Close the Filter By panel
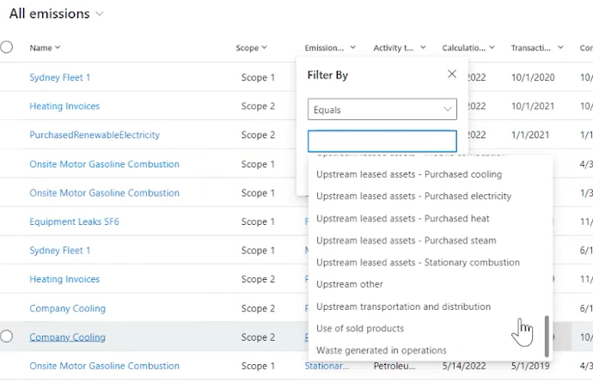Viewport: 593px width, 382px height. point(452,74)
